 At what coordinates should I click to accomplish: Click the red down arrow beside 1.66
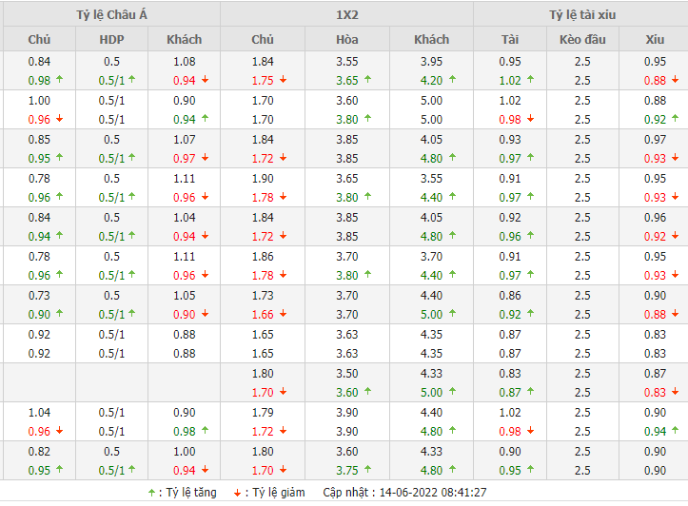click(285, 314)
